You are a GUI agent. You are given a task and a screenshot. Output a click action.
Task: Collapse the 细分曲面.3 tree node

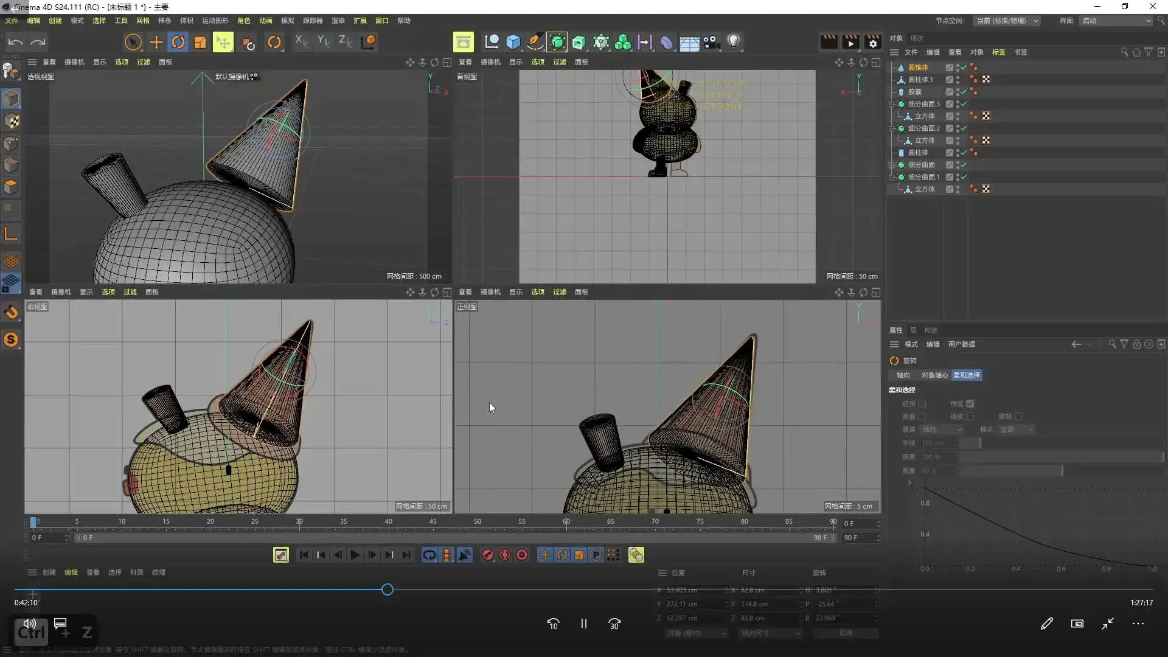(x=892, y=104)
